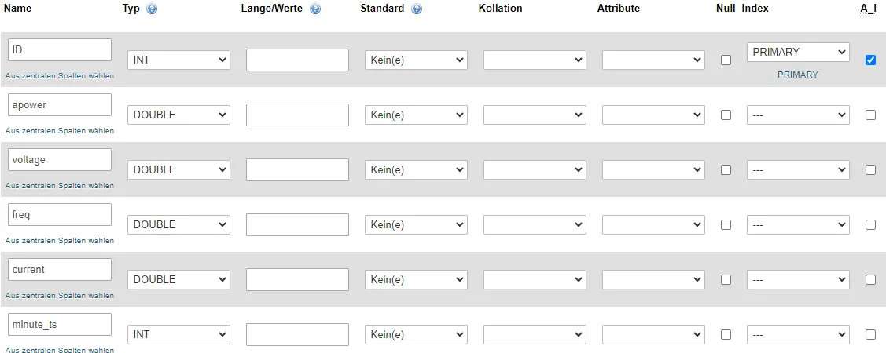Click the Länge/Werte field for apower
The height and width of the screenshot is (353, 886).
pyautogui.click(x=297, y=115)
